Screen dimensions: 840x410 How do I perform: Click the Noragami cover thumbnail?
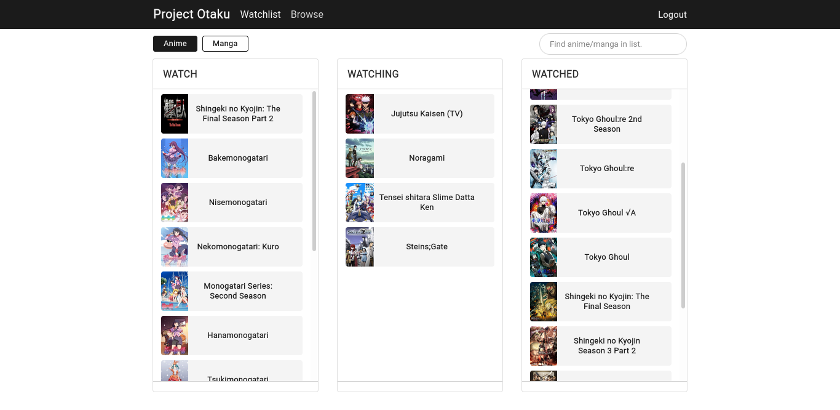point(359,158)
